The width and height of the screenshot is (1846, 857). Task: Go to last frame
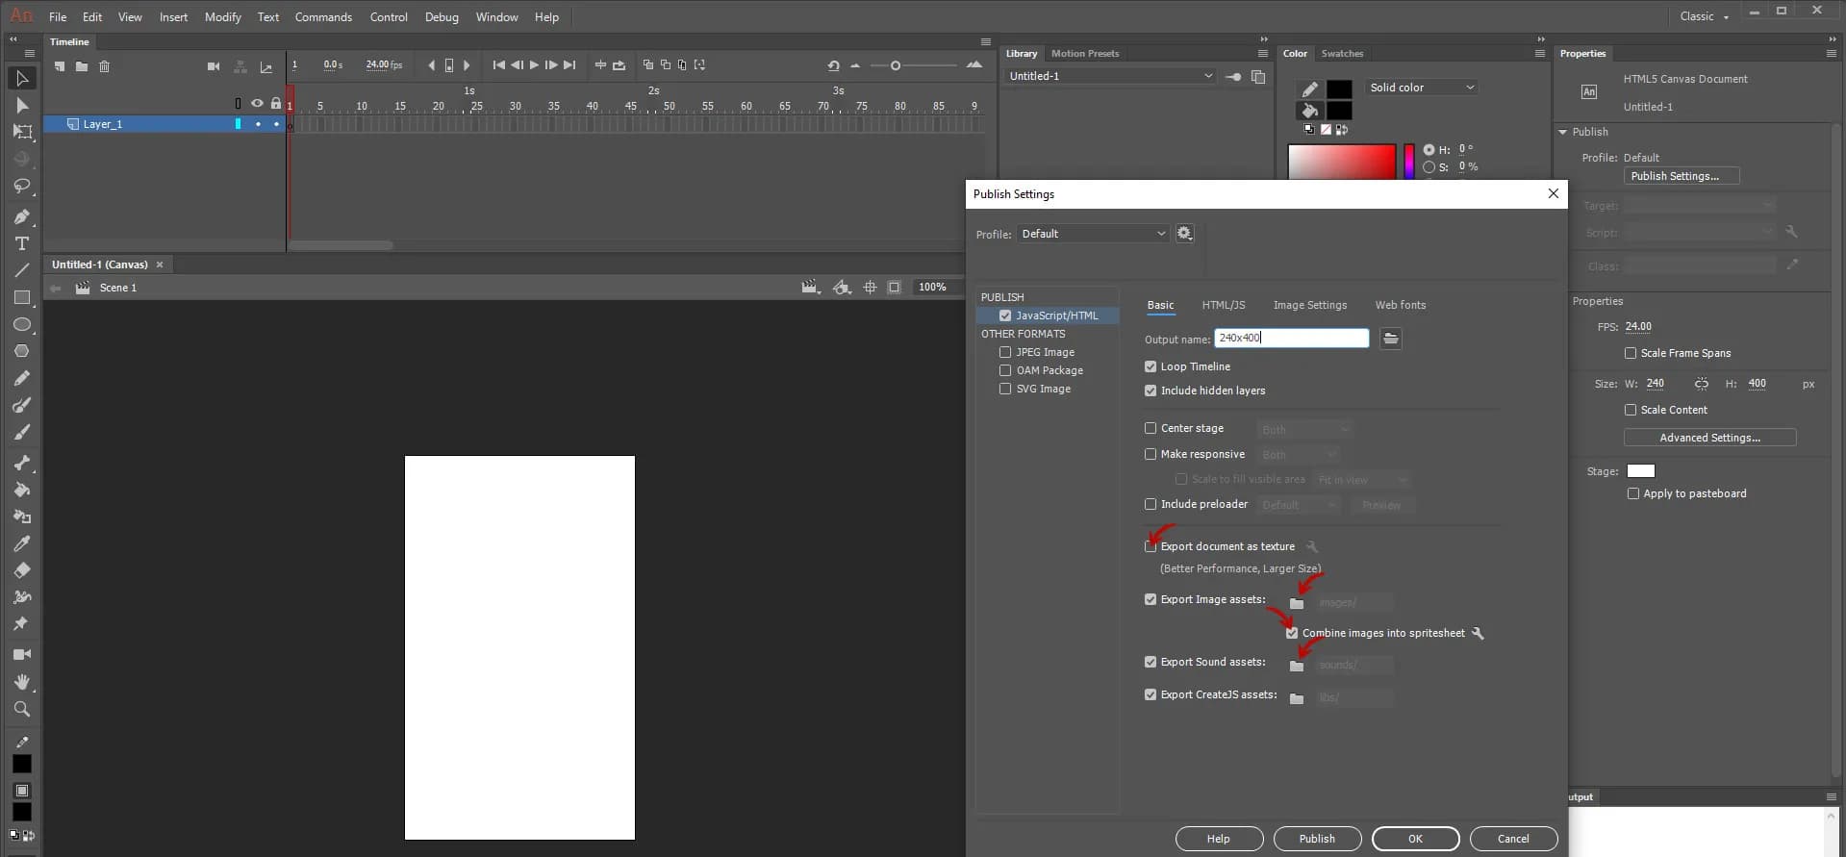(569, 65)
